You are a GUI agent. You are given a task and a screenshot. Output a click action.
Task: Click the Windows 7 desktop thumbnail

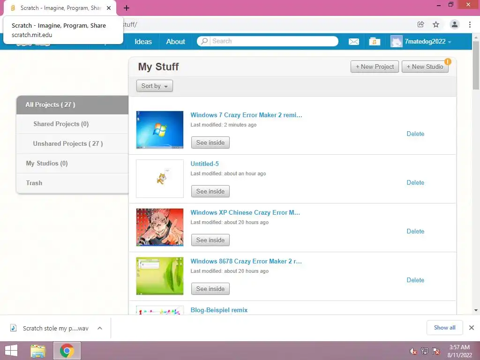point(160,130)
